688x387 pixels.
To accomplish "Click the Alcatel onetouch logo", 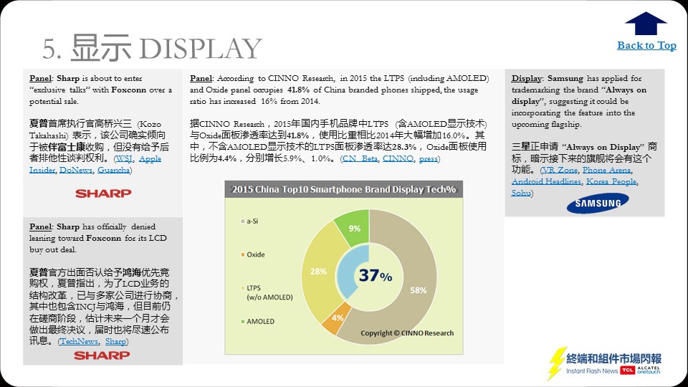I will 649,371.
